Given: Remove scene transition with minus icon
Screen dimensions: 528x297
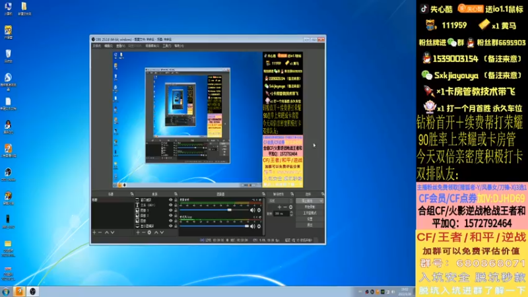Looking at the screenshot, I should click(x=285, y=207).
